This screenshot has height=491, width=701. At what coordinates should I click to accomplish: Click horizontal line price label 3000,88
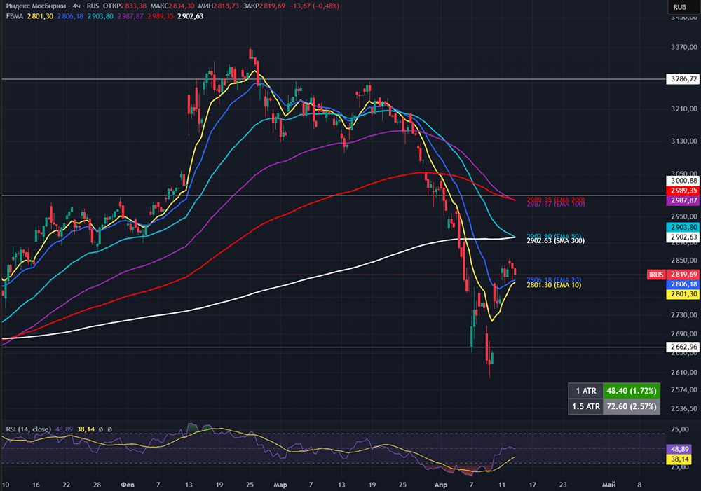tap(683, 181)
